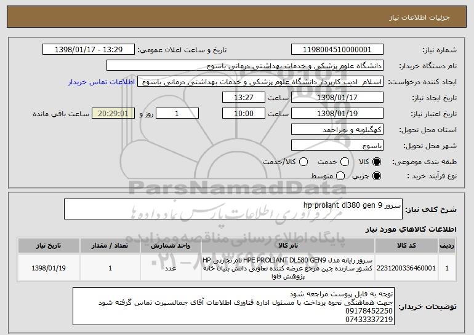Click the validity time field 10:00

pos(244,114)
